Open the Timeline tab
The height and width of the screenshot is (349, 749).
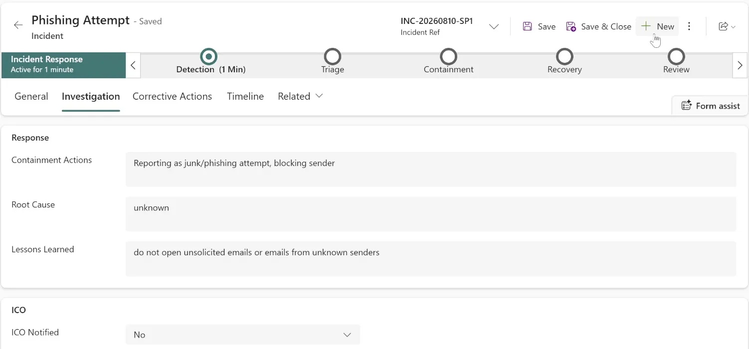pos(245,96)
